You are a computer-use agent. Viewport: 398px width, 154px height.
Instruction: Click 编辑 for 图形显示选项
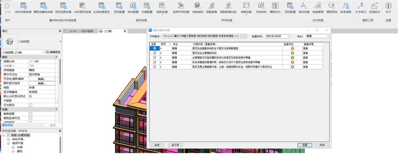42,83
